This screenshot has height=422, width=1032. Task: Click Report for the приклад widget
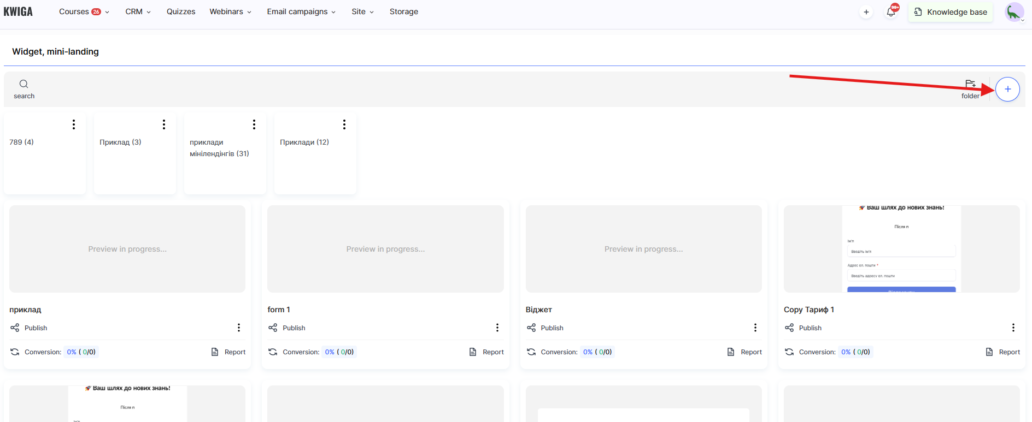(229, 352)
